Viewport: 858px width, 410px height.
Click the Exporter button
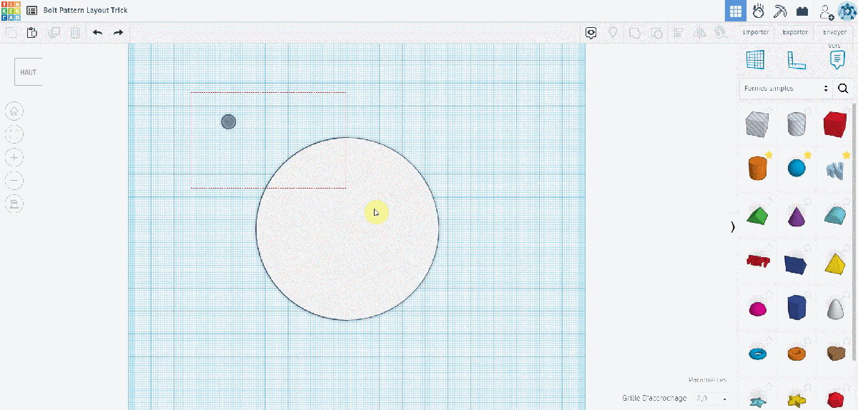[x=795, y=32]
